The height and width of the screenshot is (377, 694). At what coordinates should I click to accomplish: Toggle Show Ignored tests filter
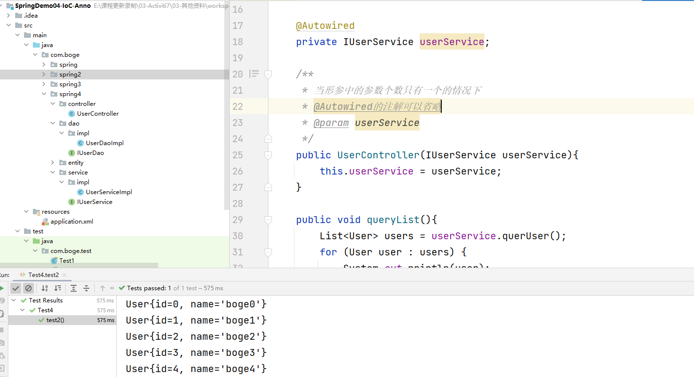pos(28,288)
